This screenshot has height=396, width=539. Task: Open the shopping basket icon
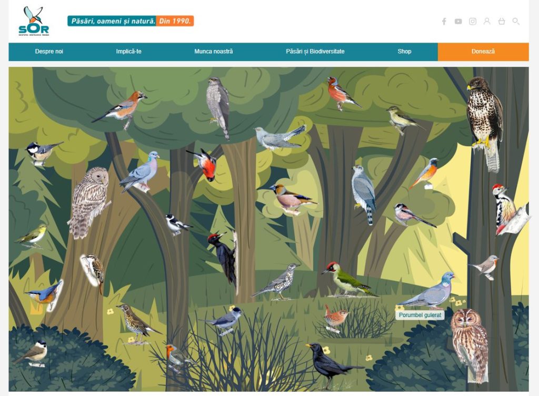point(502,21)
